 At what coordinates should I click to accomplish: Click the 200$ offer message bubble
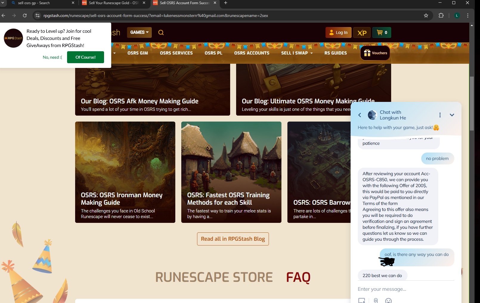tap(398, 206)
